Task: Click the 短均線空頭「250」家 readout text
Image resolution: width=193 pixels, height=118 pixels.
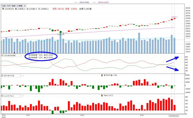Action: (41, 58)
